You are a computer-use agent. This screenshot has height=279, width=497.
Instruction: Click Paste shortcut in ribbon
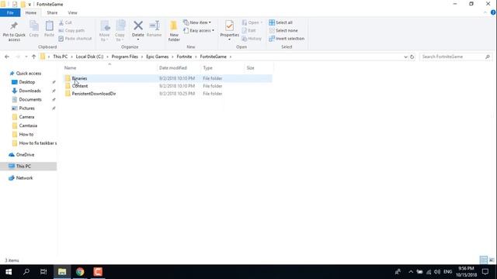click(x=75, y=39)
